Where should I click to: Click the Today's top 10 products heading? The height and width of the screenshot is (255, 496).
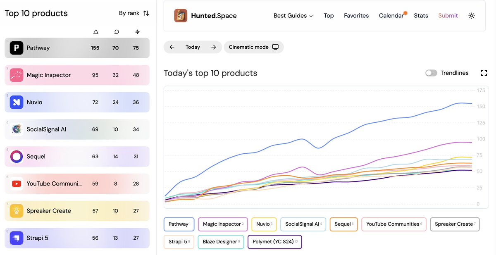pos(210,73)
